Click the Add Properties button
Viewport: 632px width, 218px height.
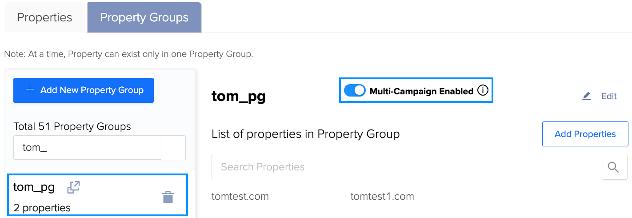click(585, 134)
